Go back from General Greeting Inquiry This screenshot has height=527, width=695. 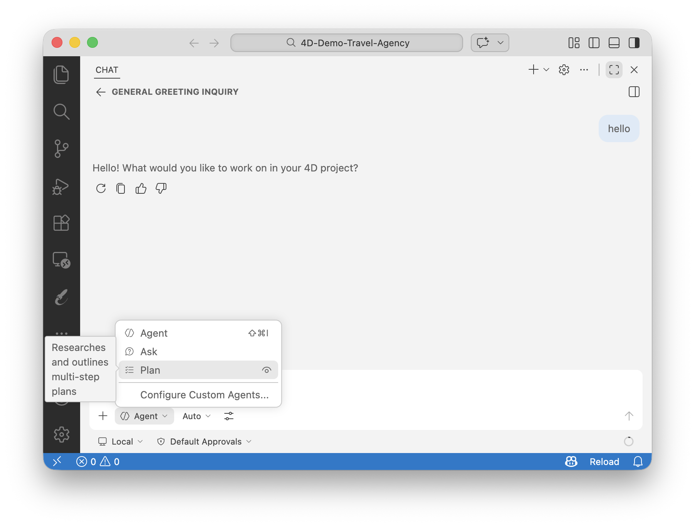[x=101, y=92]
